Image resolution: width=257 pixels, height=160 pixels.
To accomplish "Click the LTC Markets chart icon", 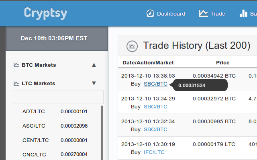I will (16, 84).
